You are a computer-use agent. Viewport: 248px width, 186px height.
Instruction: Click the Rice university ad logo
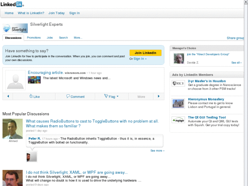(178, 83)
